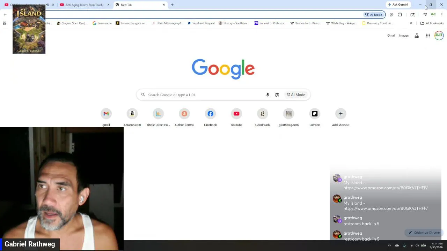Open the Wi-Fi network tray icon
The image size is (447, 251).
[412, 245]
